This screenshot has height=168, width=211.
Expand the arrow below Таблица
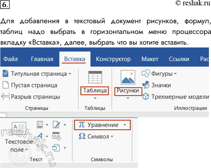[95, 98]
